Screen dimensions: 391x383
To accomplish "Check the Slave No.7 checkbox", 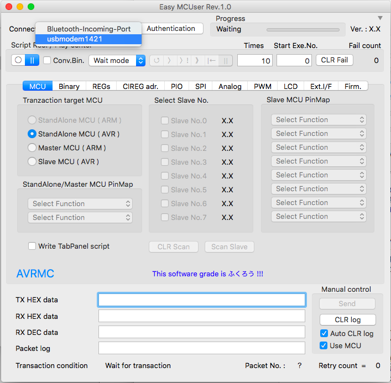I will [x=165, y=217].
